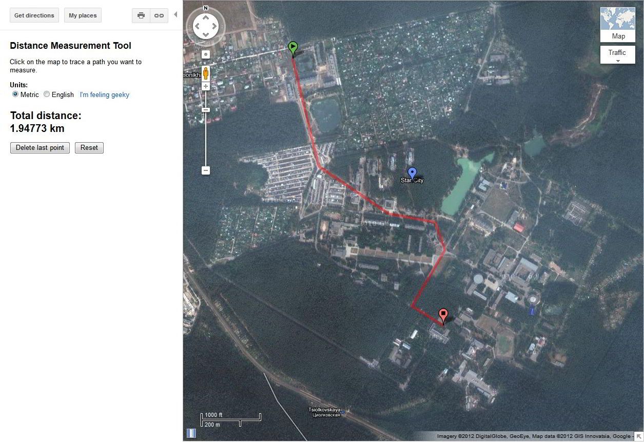The width and height of the screenshot is (644, 442).
Task: Zoom in with the plus button
Action: [x=206, y=86]
